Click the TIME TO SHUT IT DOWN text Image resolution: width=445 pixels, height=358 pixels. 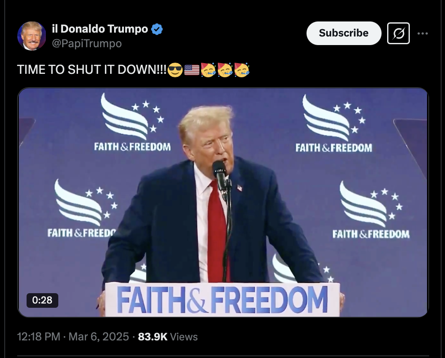(92, 70)
